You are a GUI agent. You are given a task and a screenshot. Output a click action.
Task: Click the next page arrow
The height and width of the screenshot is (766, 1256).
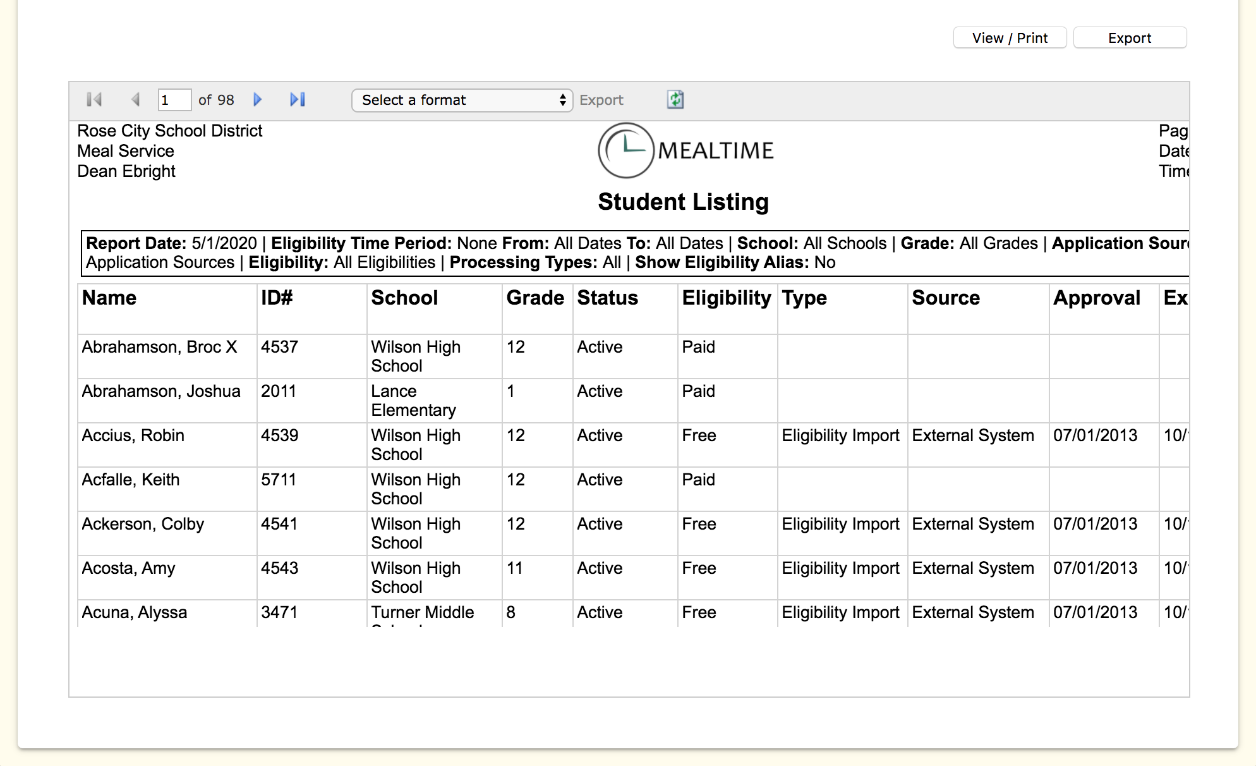(x=257, y=100)
